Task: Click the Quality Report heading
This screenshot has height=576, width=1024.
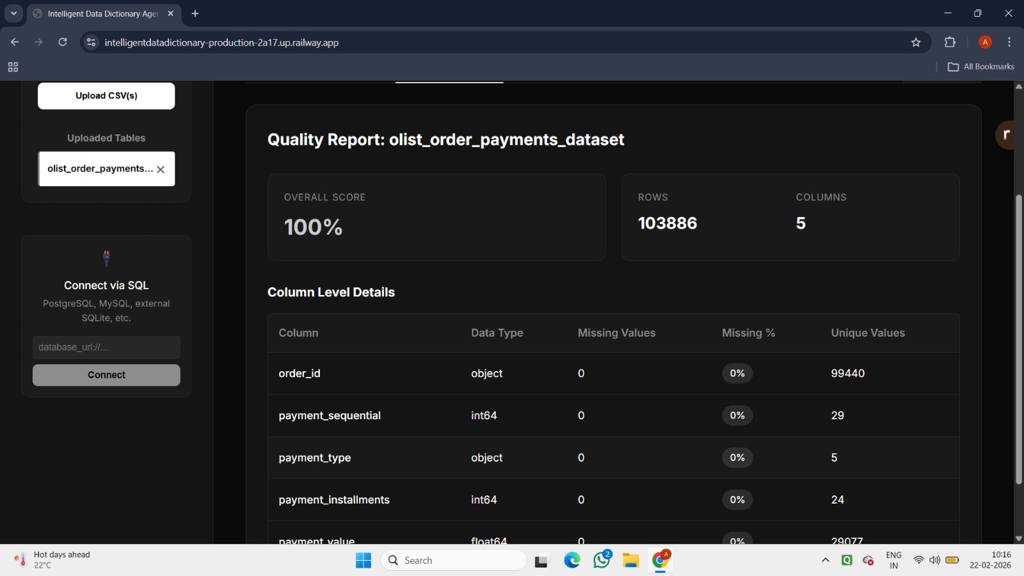Action: (x=445, y=140)
